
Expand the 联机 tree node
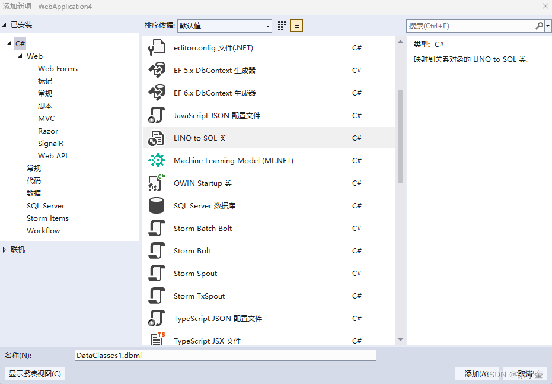7,249
